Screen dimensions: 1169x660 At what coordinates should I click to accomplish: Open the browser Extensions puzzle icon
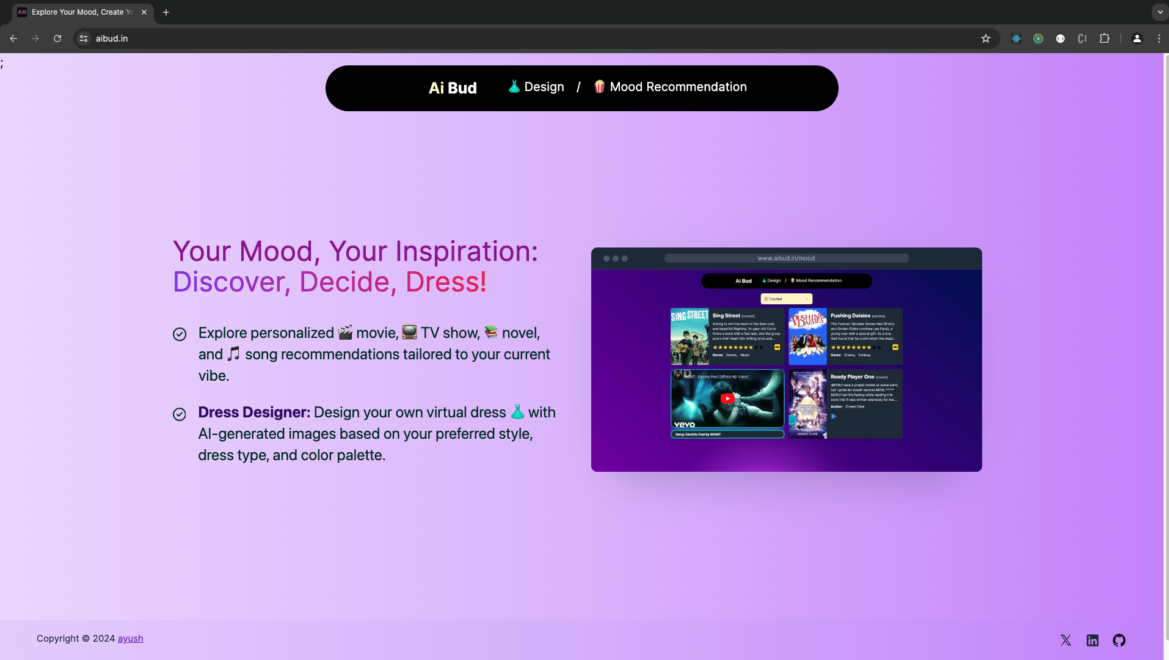coord(1104,38)
